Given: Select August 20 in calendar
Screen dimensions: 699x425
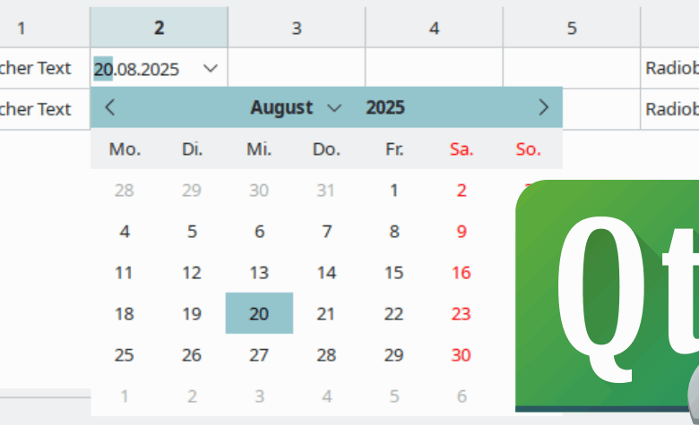Looking at the screenshot, I should tap(259, 313).
